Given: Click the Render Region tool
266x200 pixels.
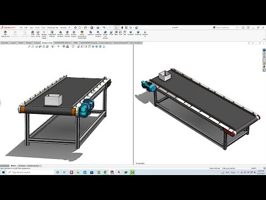Looking at the screenshot, I should click(x=74, y=34).
